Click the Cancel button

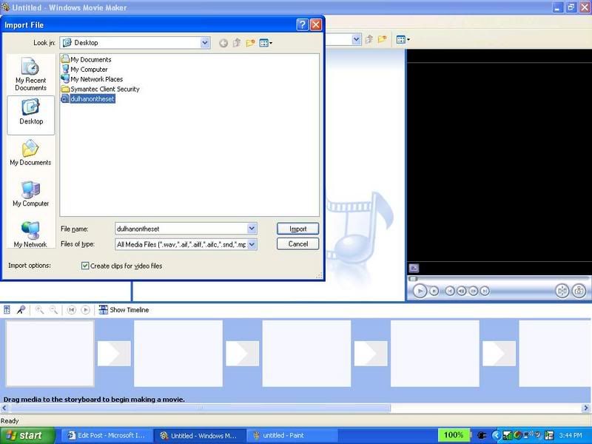(x=298, y=244)
